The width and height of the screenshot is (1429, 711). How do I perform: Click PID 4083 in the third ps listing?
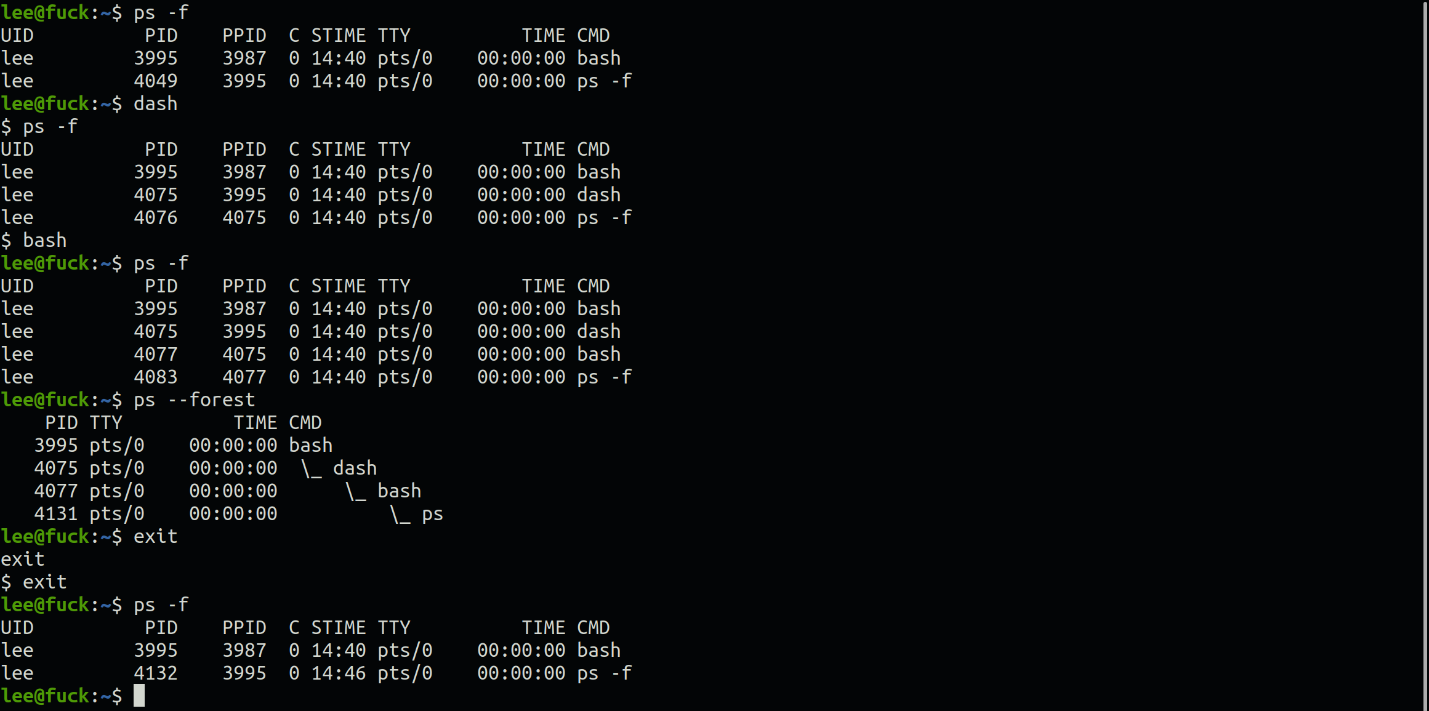[156, 377]
